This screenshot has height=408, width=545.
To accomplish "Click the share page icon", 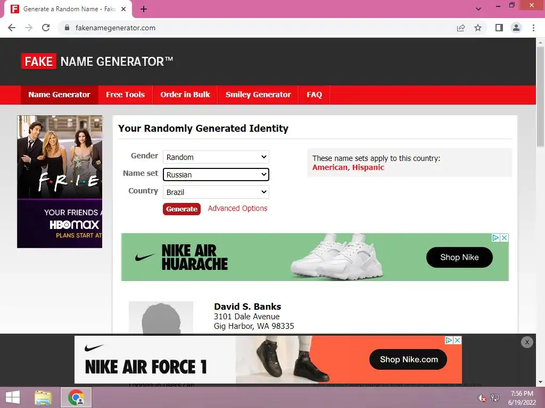I will tap(461, 28).
